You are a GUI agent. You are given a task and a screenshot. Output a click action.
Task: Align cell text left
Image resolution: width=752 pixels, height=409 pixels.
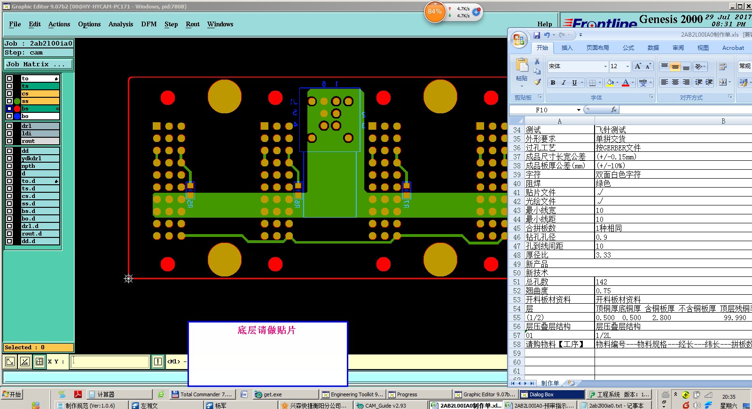click(x=664, y=82)
